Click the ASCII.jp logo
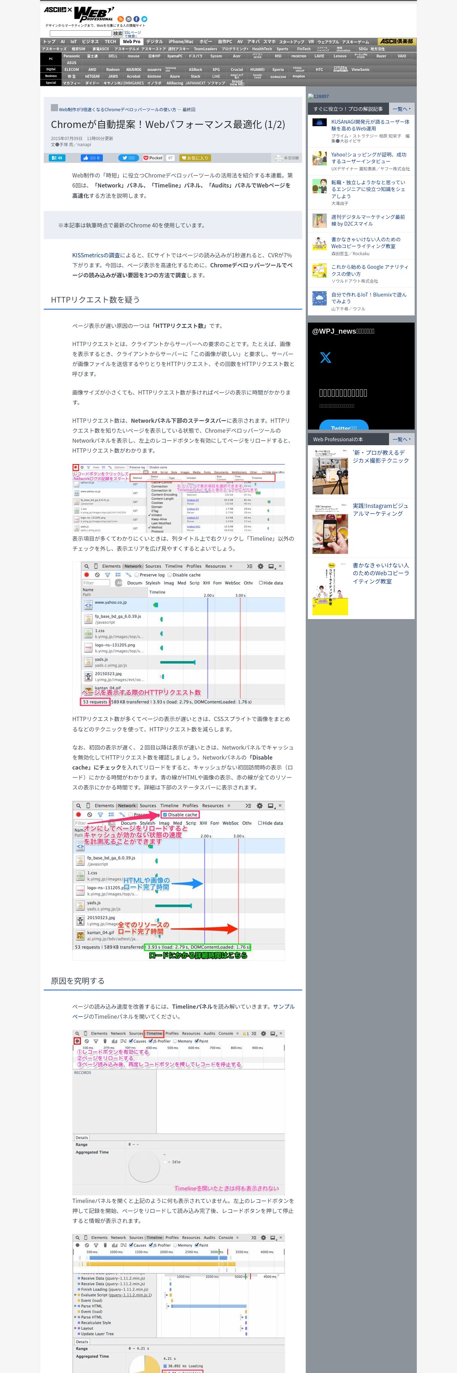Image resolution: width=457 pixels, height=1373 pixels. coord(55,10)
